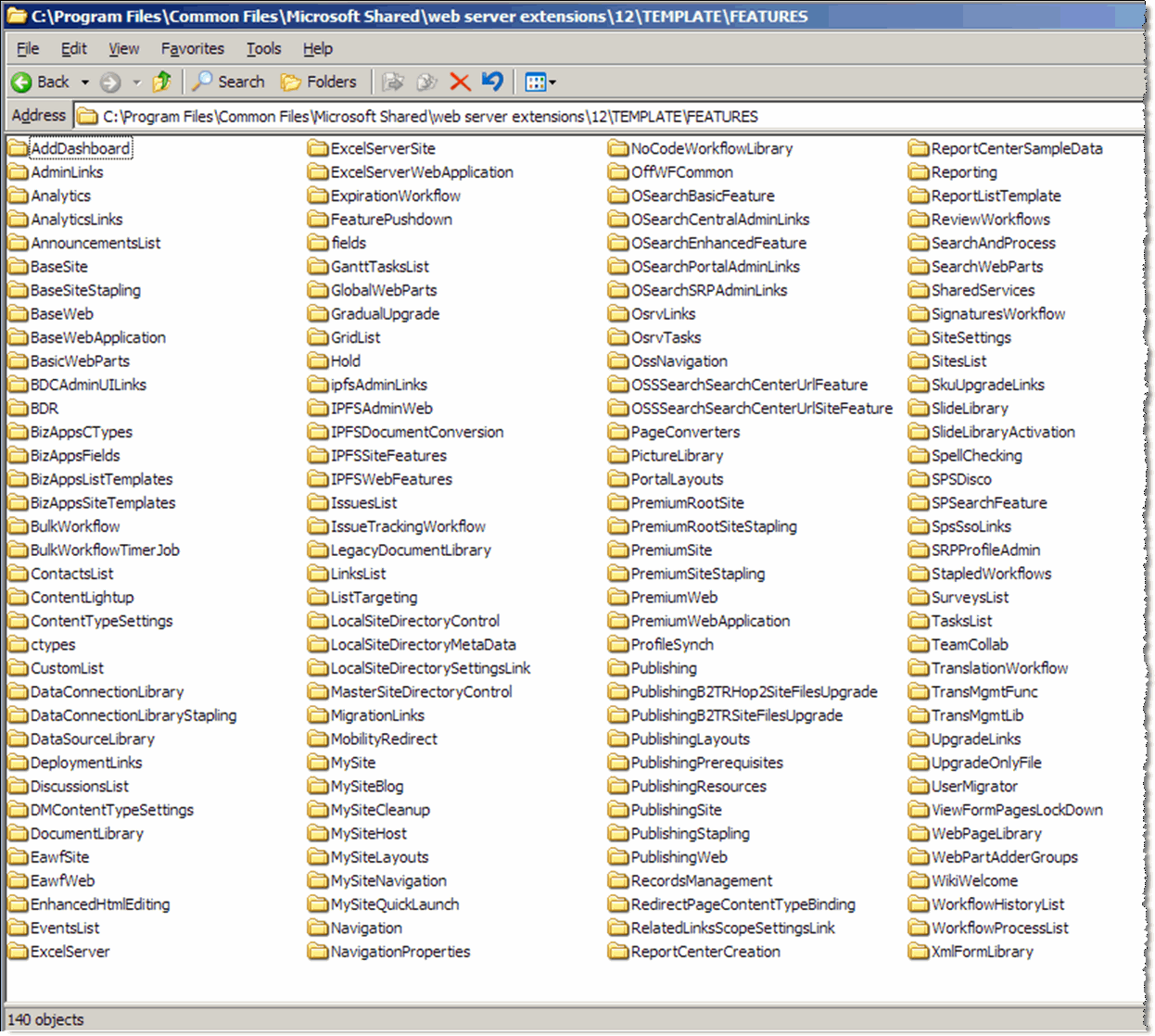Select the RedirectPageContentTypeBinding folder name
Screen dimensions: 1155x1036
click(743, 904)
